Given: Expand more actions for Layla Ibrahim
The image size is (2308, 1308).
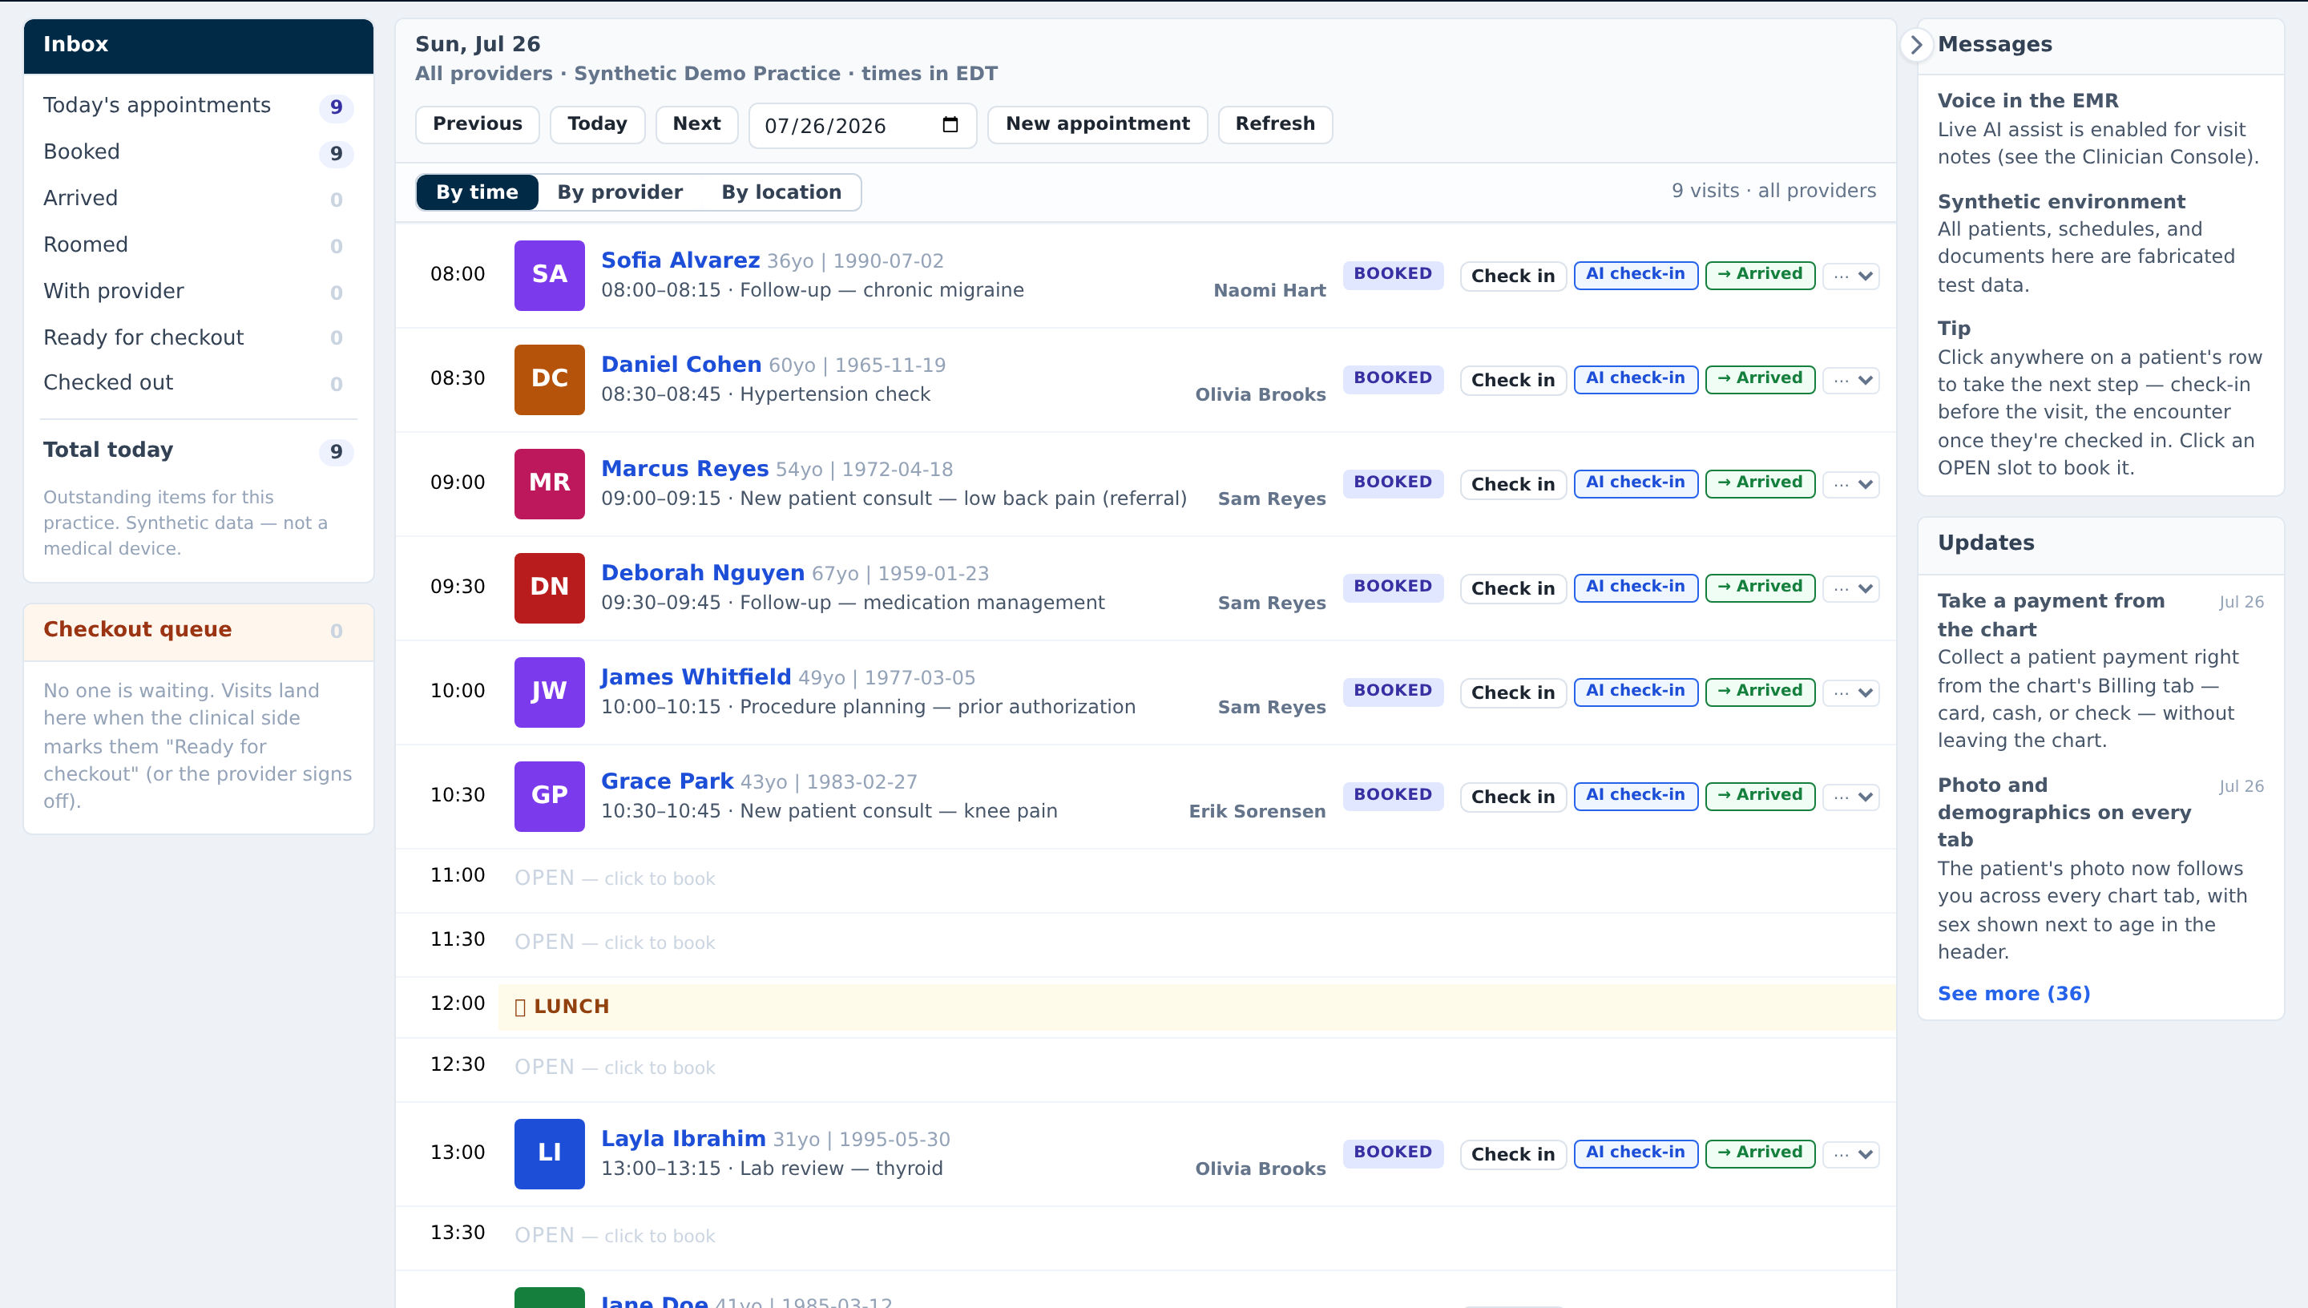Looking at the screenshot, I should 1852,1154.
